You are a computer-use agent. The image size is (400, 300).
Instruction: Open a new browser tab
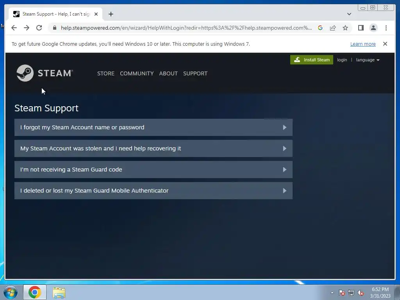pyautogui.click(x=111, y=14)
